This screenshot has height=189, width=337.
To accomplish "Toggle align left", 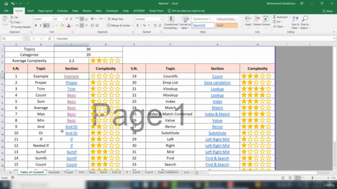I will [77, 26].
